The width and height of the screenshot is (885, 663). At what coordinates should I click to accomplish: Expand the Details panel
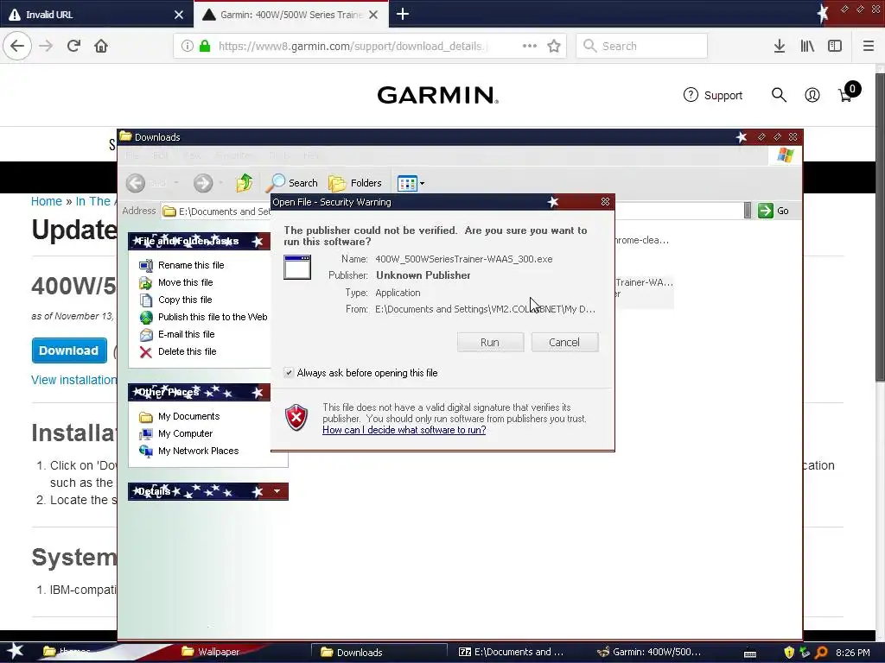[x=277, y=491]
